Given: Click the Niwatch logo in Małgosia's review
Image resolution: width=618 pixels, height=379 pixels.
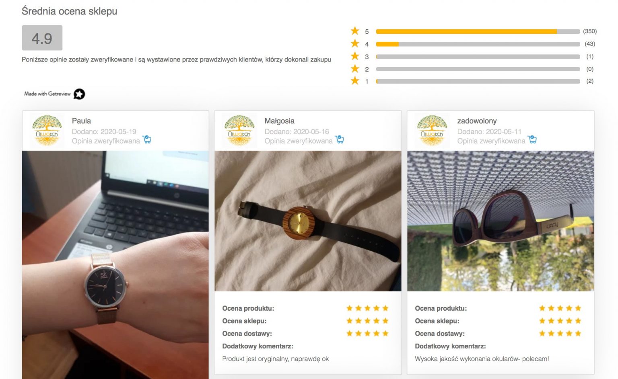Looking at the screenshot, I should click(240, 130).
